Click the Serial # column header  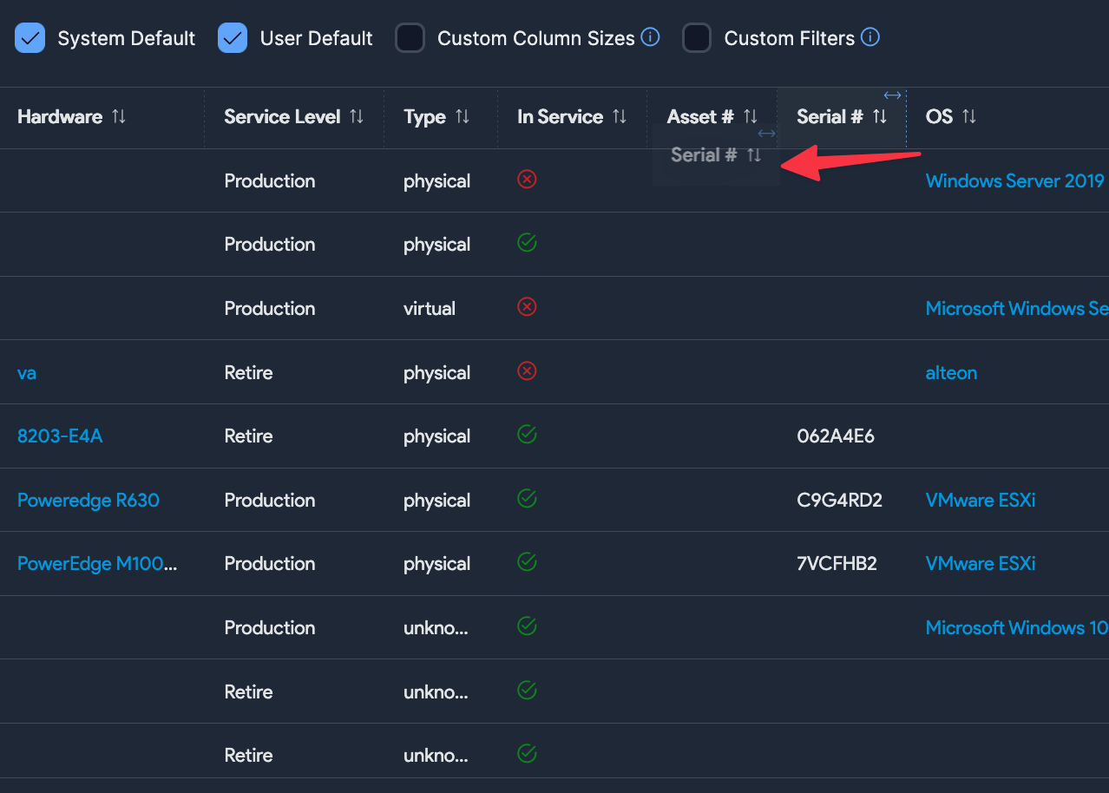point(830,117)
